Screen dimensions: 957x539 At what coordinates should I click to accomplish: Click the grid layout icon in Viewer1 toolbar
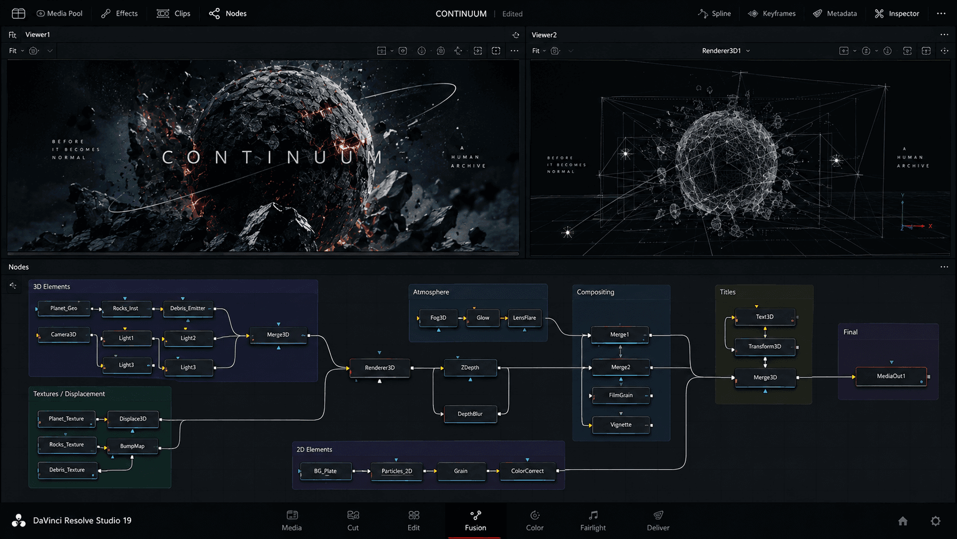click(381, 51)
